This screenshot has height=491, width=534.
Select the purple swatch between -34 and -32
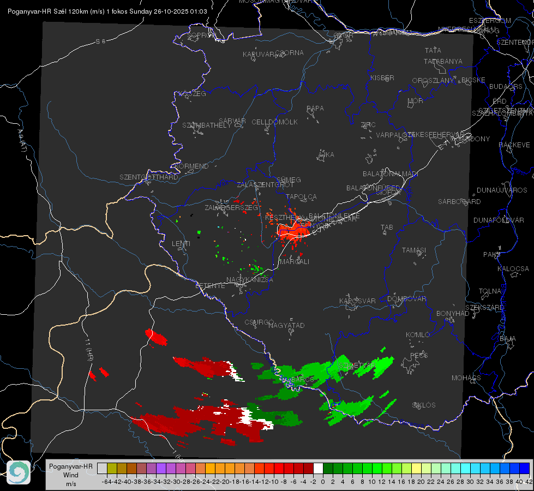pos(161,468)
